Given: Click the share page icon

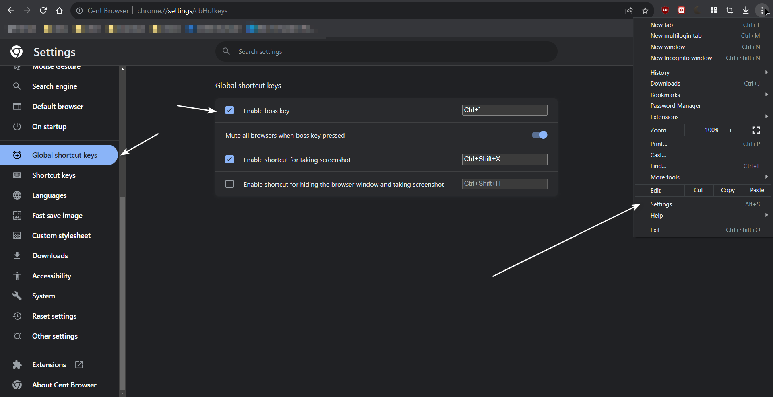Looking at the screenshot, I should click(x=629, y=11).
